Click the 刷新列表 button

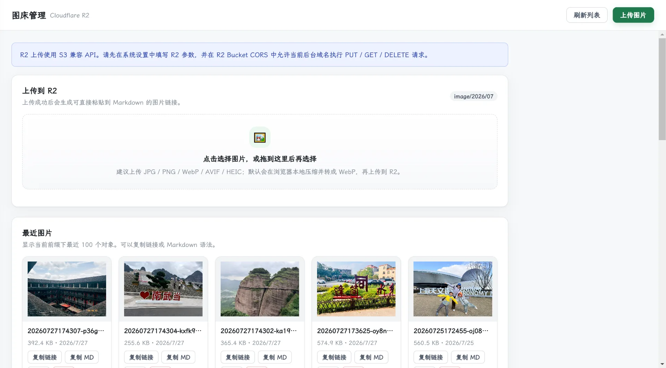pos(587,15)
